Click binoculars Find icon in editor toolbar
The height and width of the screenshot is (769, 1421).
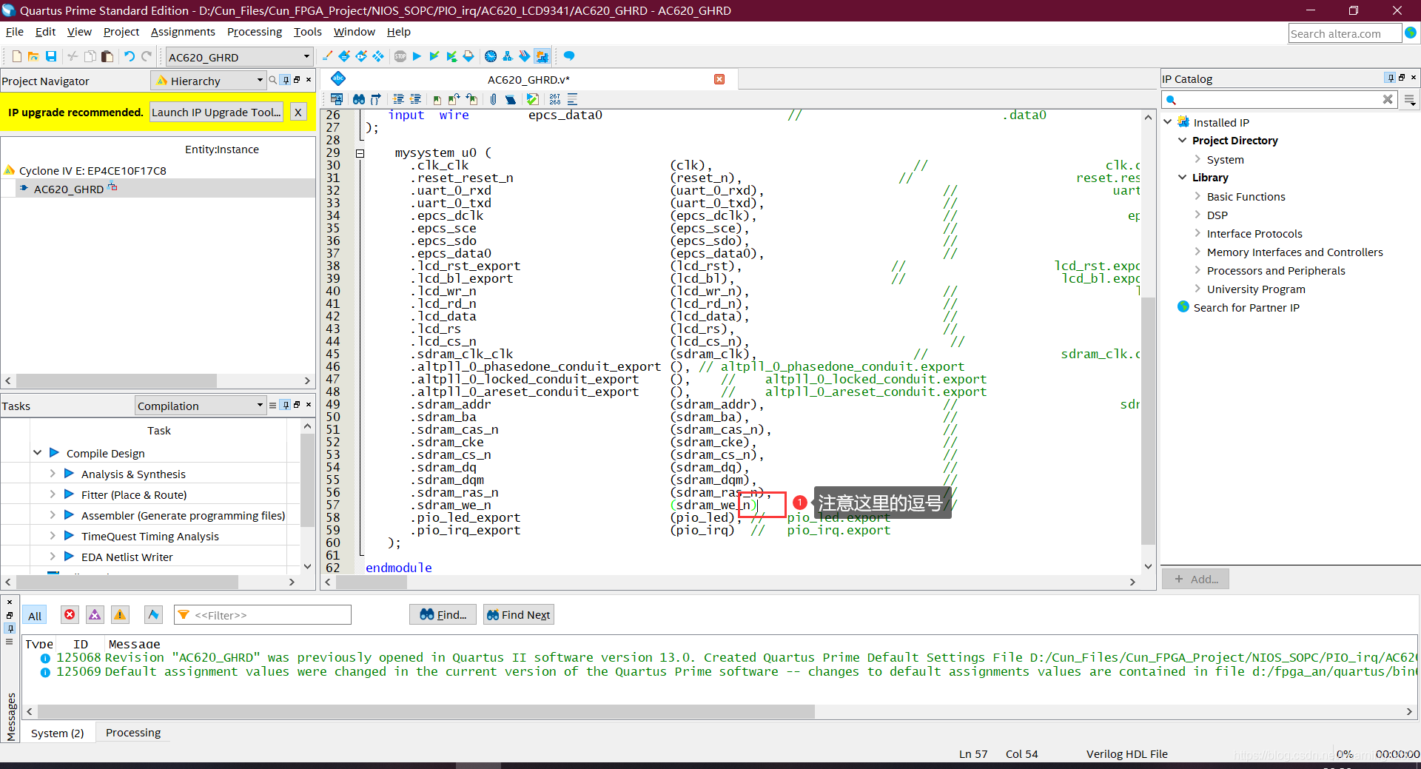(x=359, y=99)
